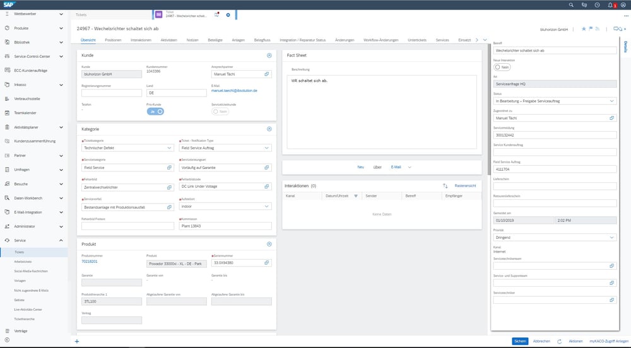631x348 pixels.
Task: Click myKACO-Zugriff Anlegen button
Action: click(608, 341)
